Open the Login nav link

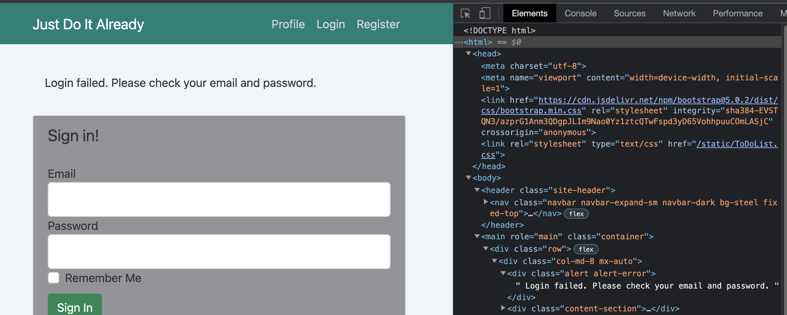coord(331,24)
